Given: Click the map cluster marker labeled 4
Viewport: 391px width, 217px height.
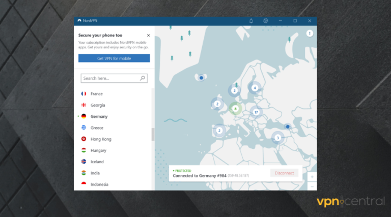Looking at the screenshot, I should click(255, 88).
